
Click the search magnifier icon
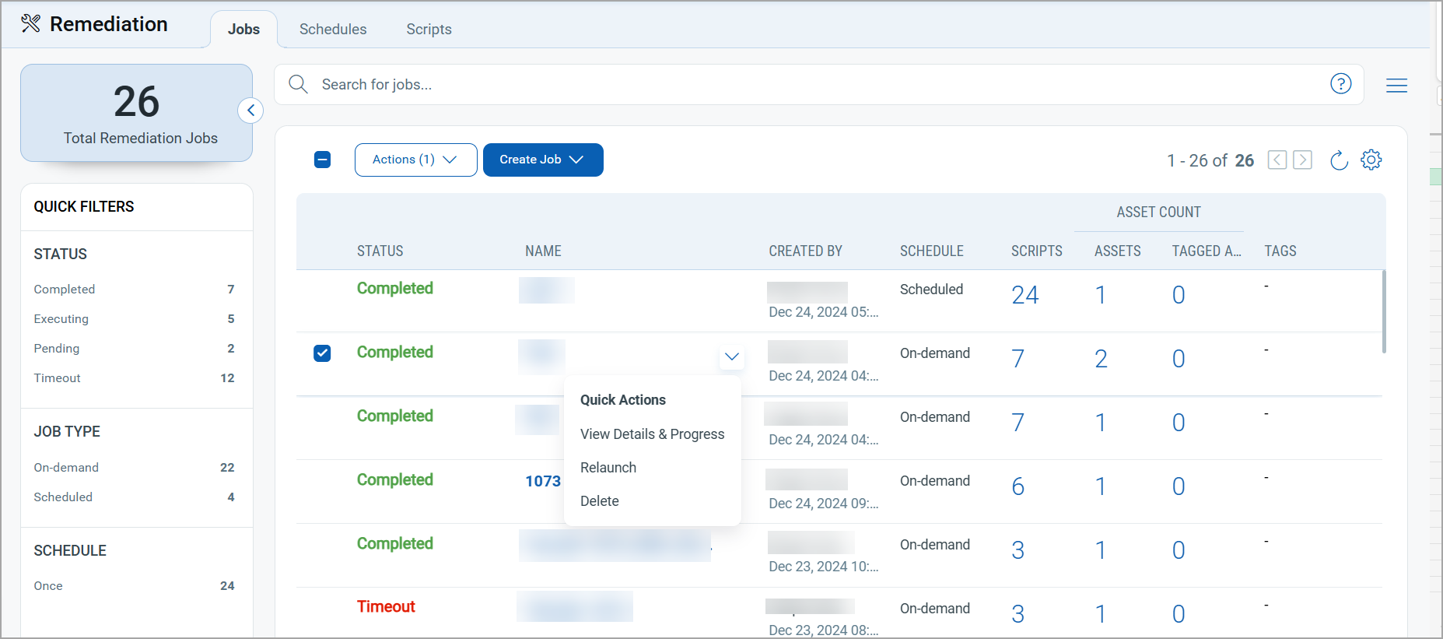point(299,84)
